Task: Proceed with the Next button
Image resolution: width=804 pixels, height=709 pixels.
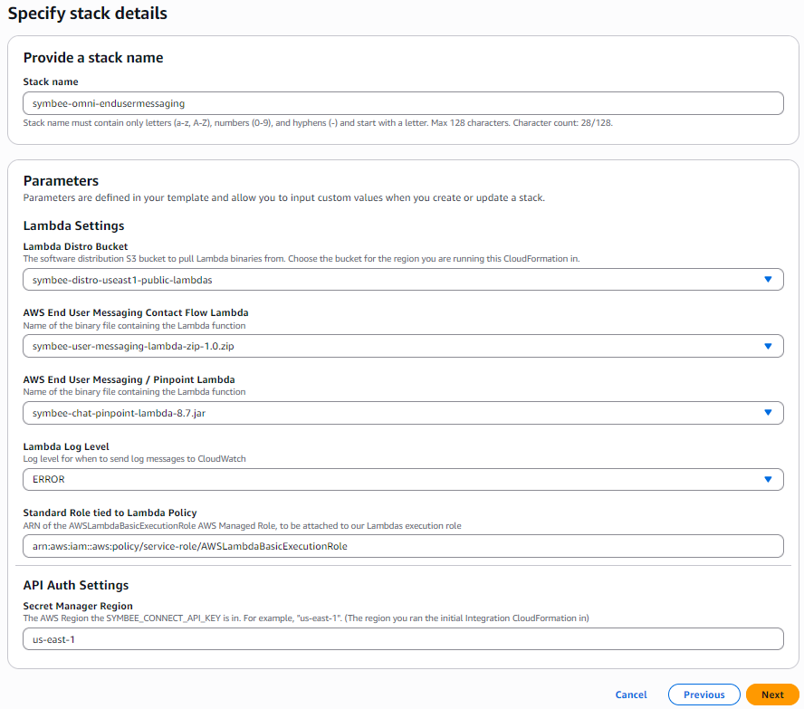Action: (772, 695)
